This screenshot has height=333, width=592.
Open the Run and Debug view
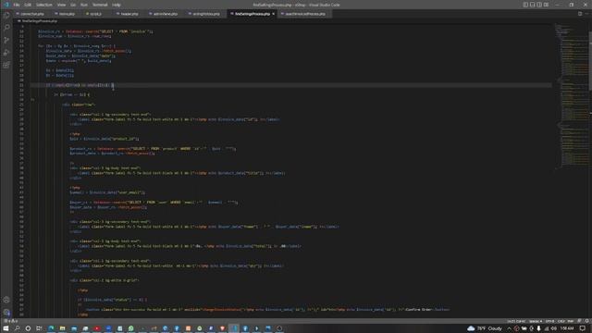click(x=6, y=53)
